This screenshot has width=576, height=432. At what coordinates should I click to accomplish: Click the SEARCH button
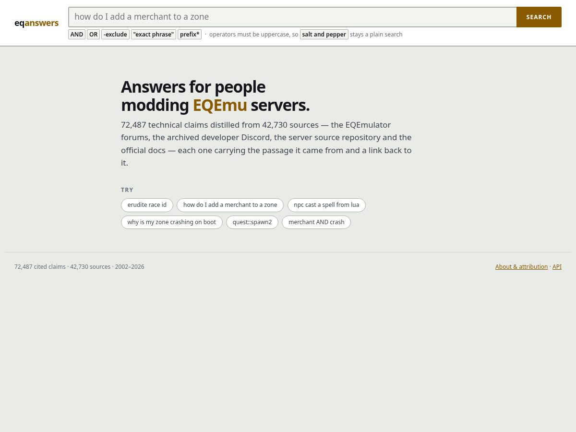[x=539, y=17]
